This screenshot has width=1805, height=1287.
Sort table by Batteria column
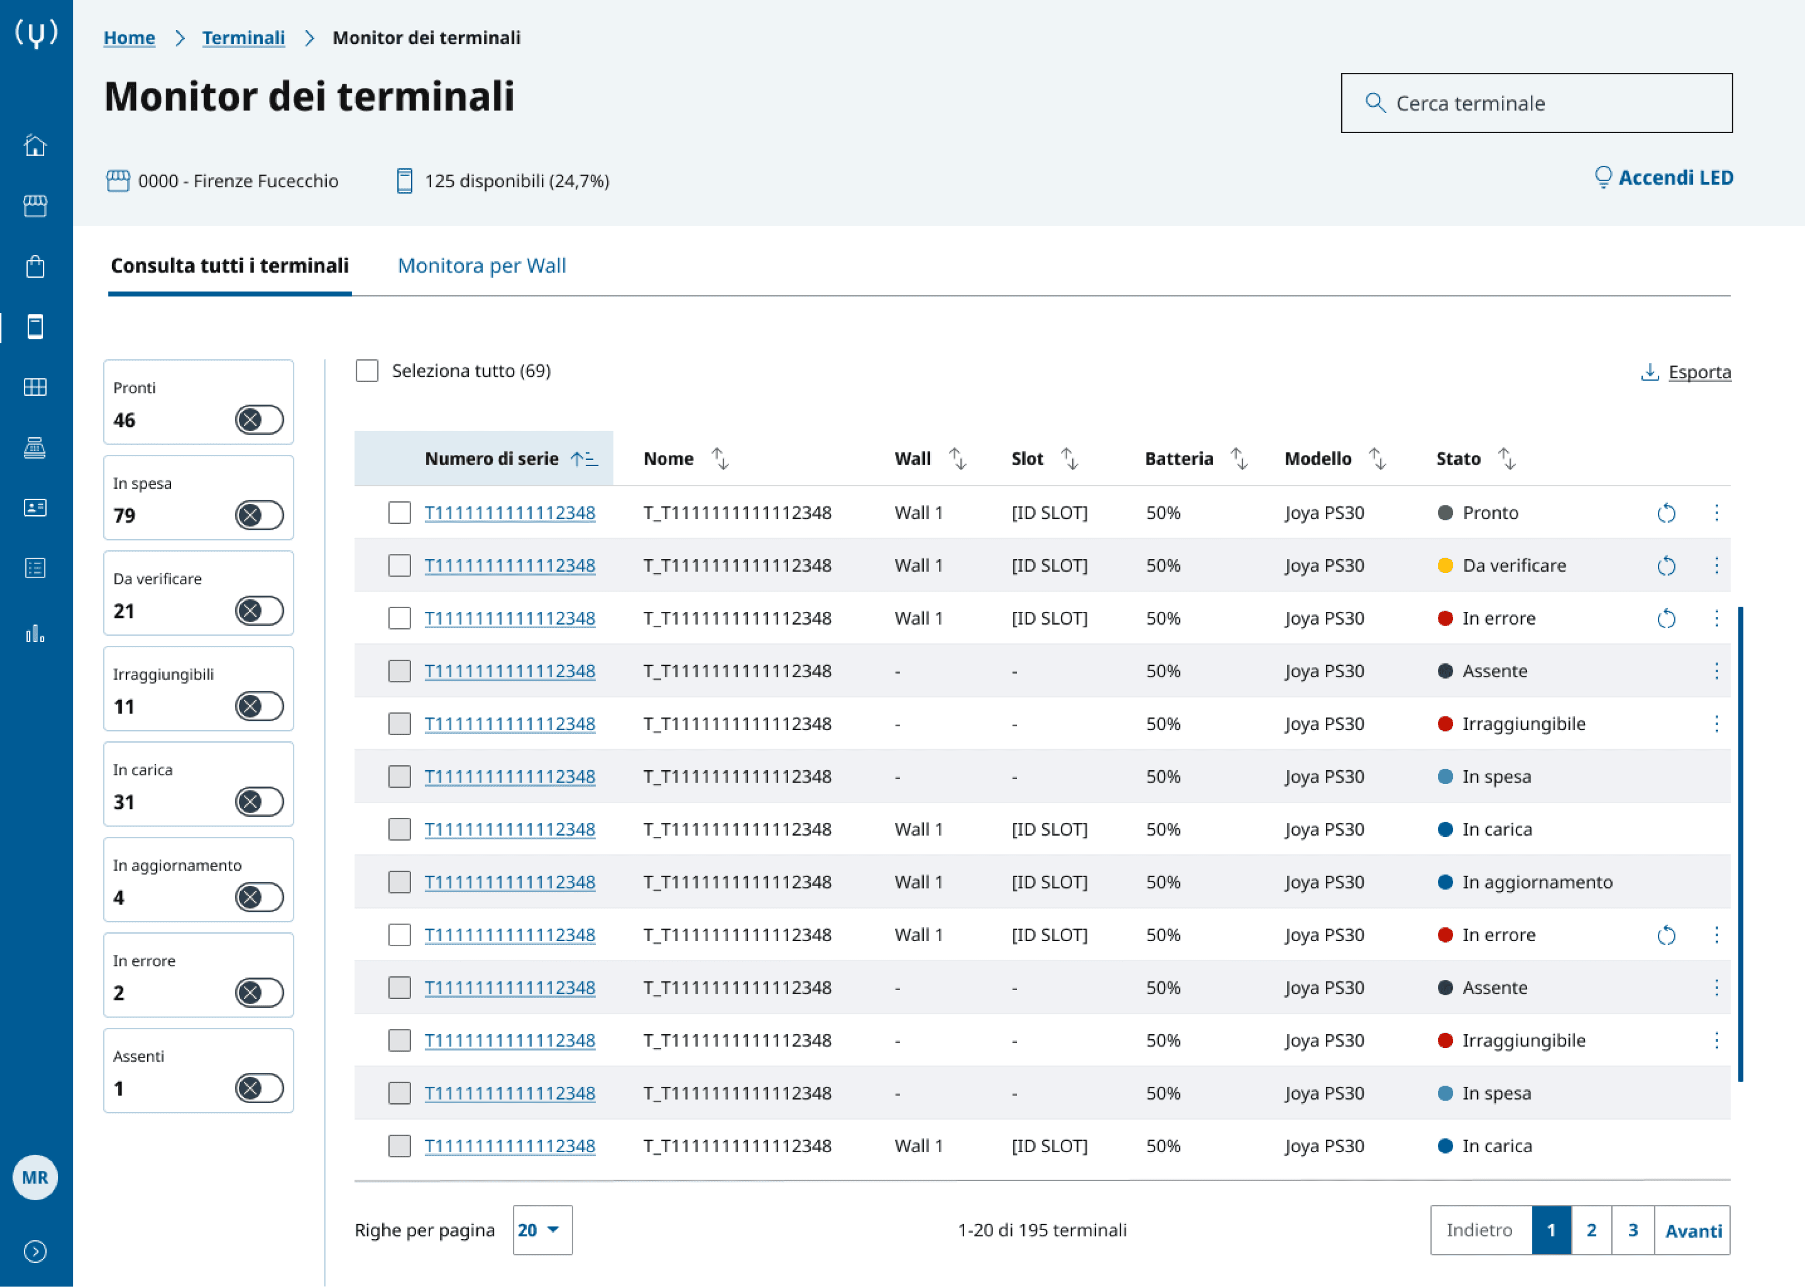(x=1239, y=459)
